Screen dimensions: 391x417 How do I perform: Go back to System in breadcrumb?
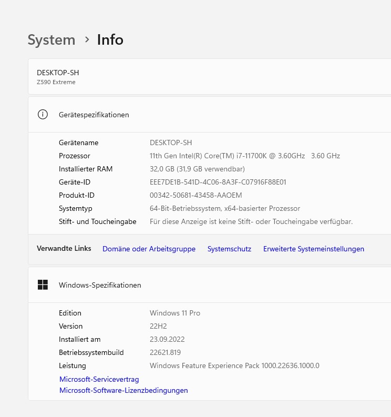(52, 40)
